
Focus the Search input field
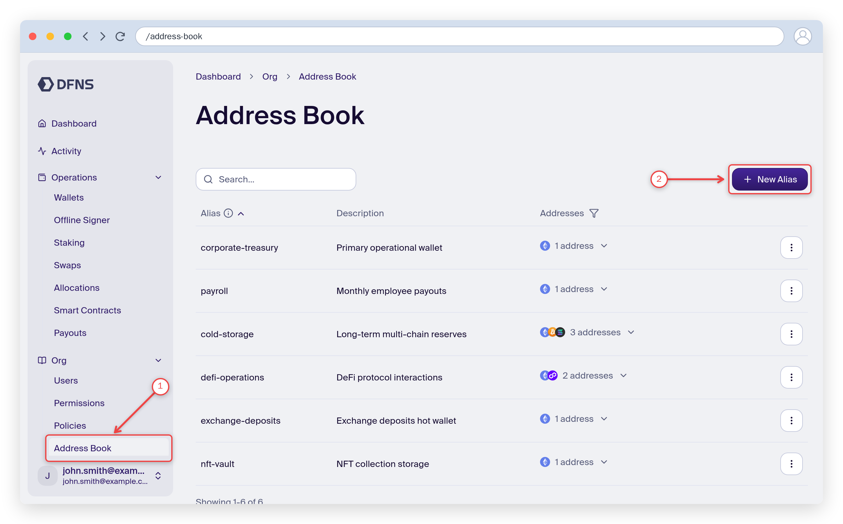click(x=276, y=179)
